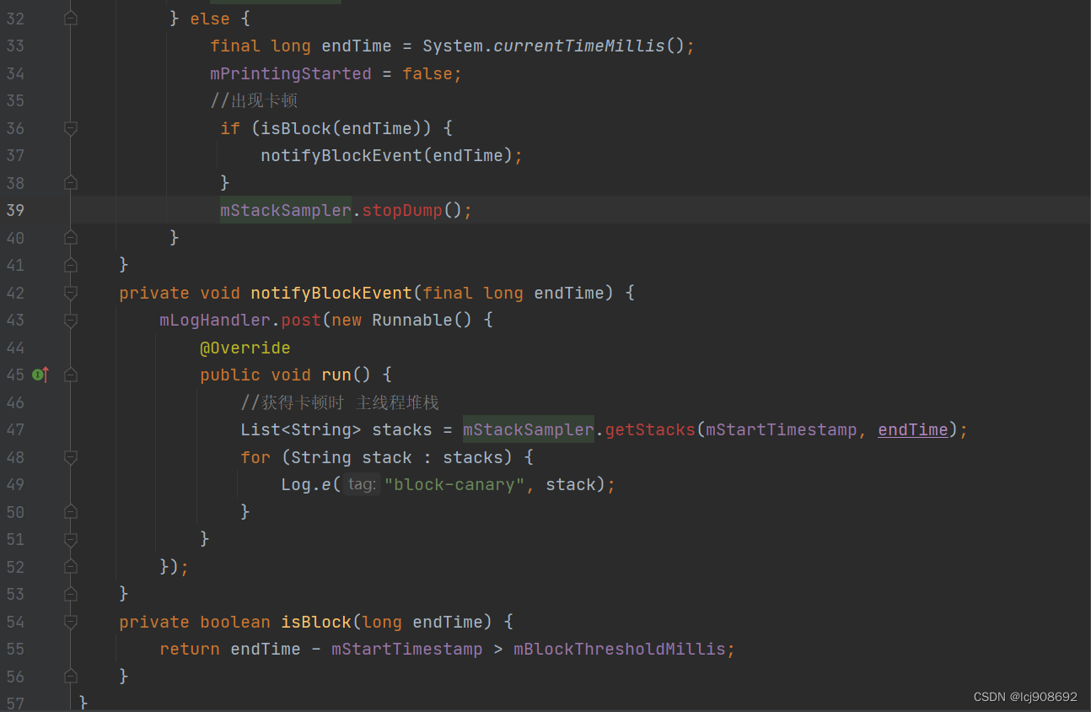Click the mPrintingStarted field on line 34
The width and height of the screenshot is (1091, 712).
[291, 73]
